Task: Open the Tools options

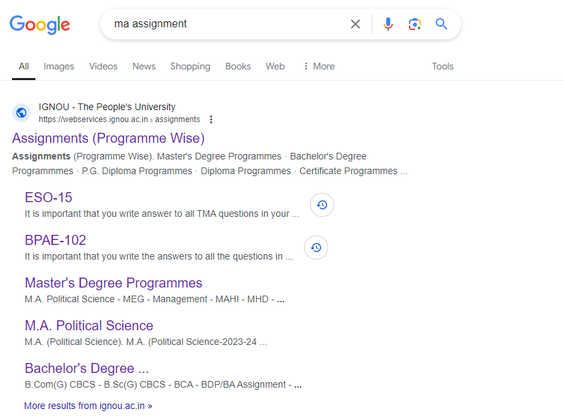Action: [442, 66]
